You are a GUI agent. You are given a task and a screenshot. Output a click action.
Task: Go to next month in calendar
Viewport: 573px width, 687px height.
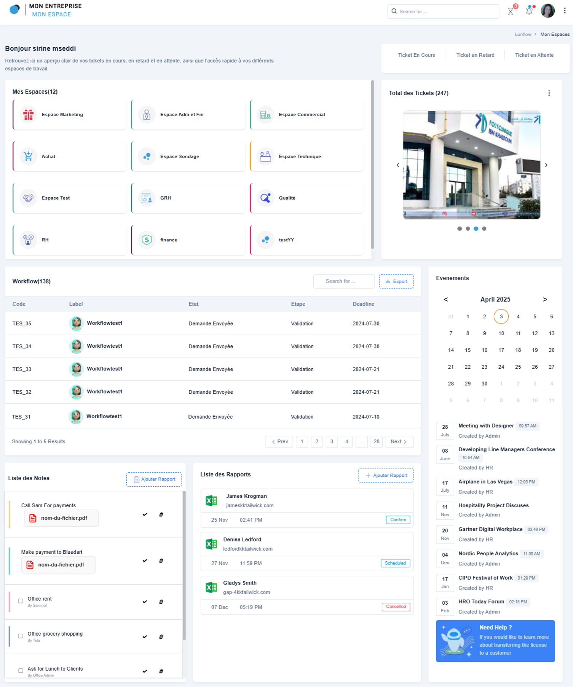tap(545, 300)
